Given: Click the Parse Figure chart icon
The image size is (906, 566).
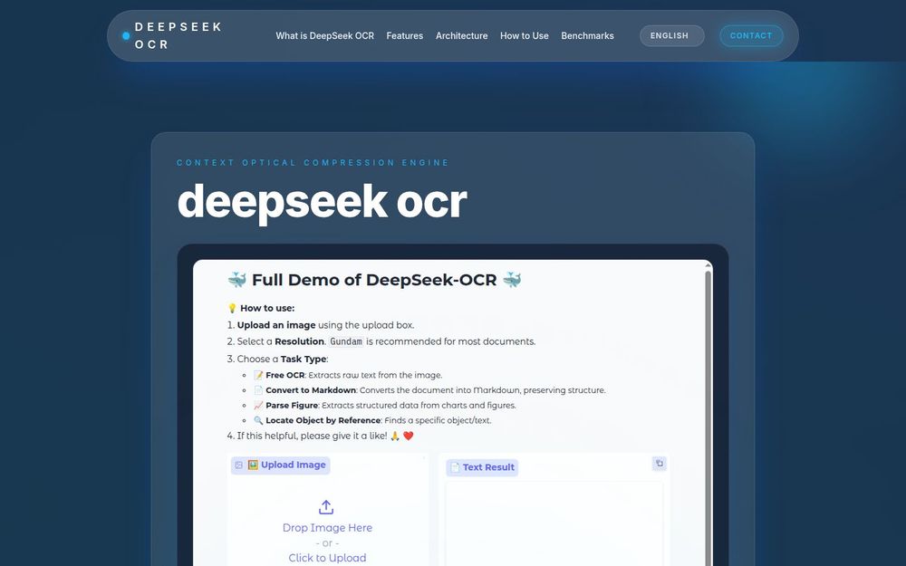Looking at the screenshot, I should pyautogui.click(x=258, y=406).
